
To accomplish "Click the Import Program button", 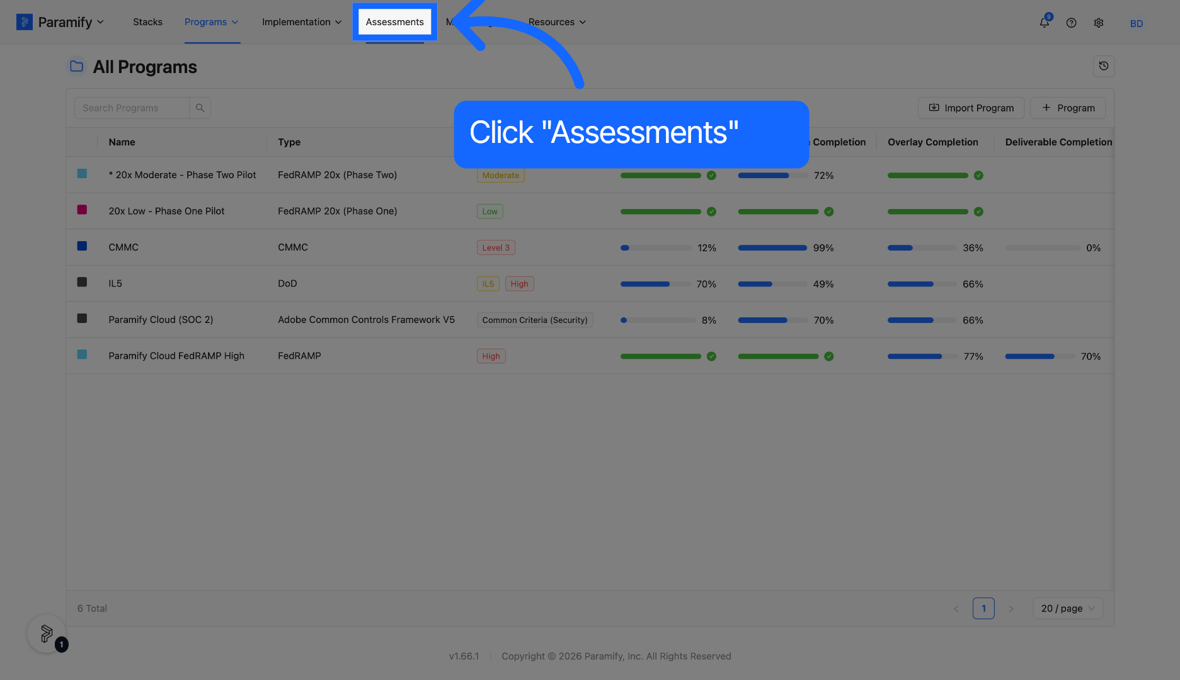I will click(x=971, y=108).
